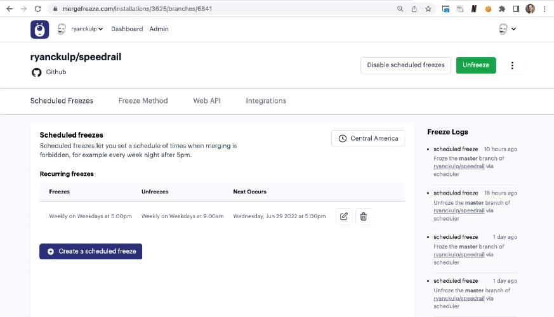Click the Github octocat icon
554x317 pixels.
(x=36, y=72)
